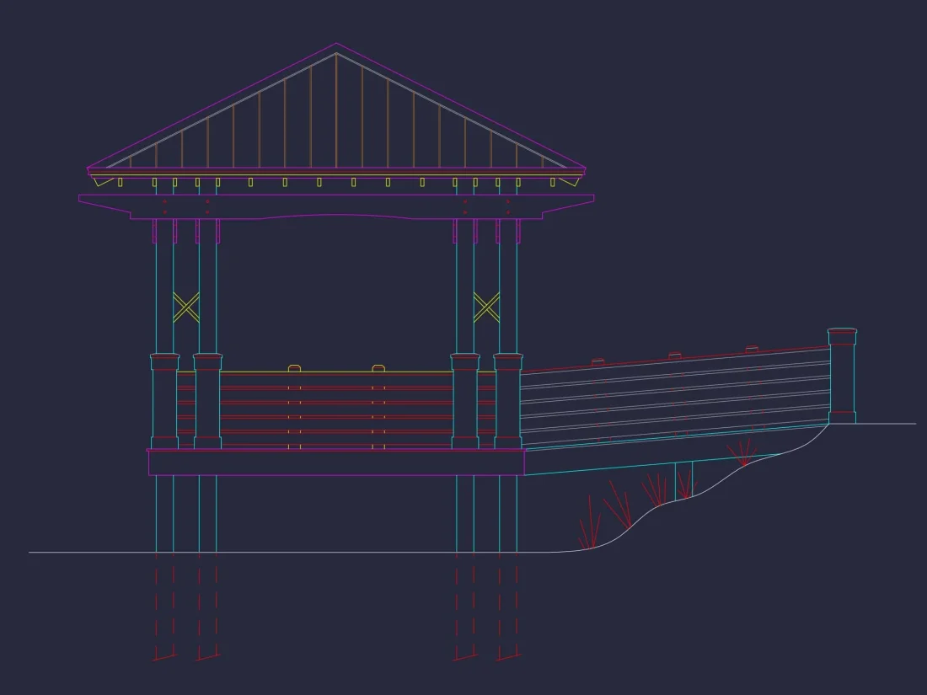
Task: Select the leftmost sloped roof edge
Action: (x=211, y=105)
